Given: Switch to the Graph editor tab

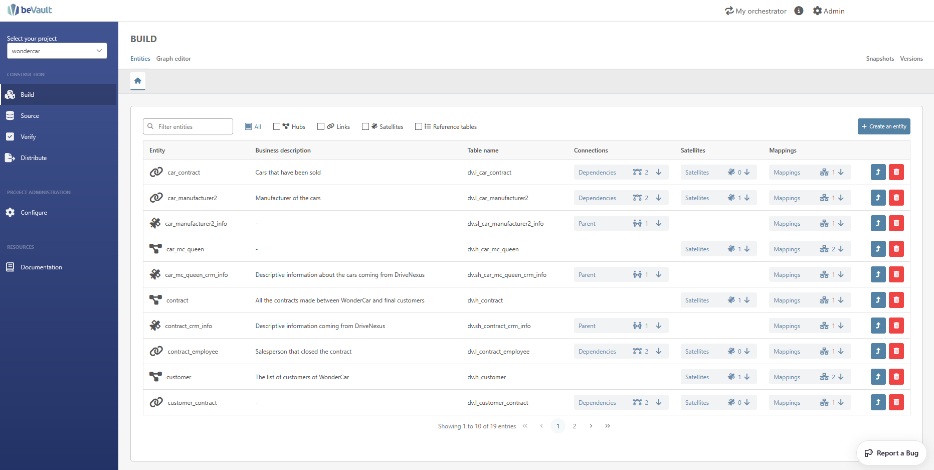Looking at the screenshot, I should pyautogui.click(x=173, y=59).
